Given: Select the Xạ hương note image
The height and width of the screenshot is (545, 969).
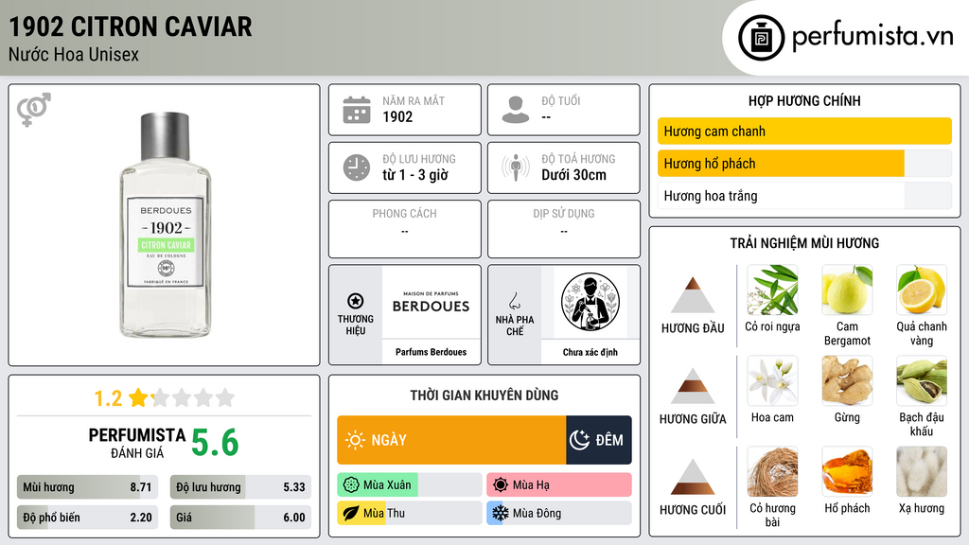Looking at the screenshot, I should tap(922, 471).
